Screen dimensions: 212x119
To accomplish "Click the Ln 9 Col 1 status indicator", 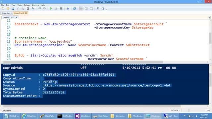I will tap(175, 110).
